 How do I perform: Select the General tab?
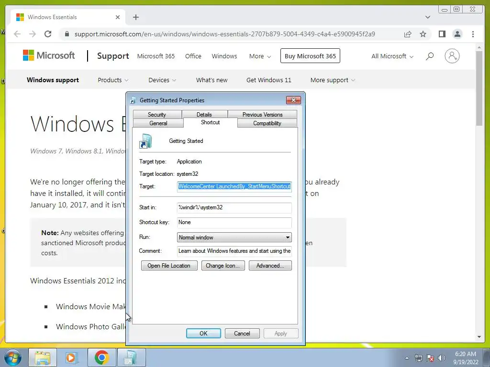pos(158,123)
